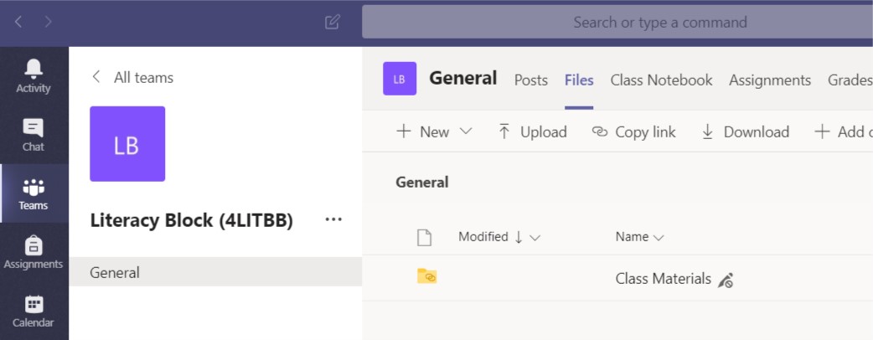Click the Class Materials folder icon
This screenshot has height=340, width=873.
click(x=427, y=276)
